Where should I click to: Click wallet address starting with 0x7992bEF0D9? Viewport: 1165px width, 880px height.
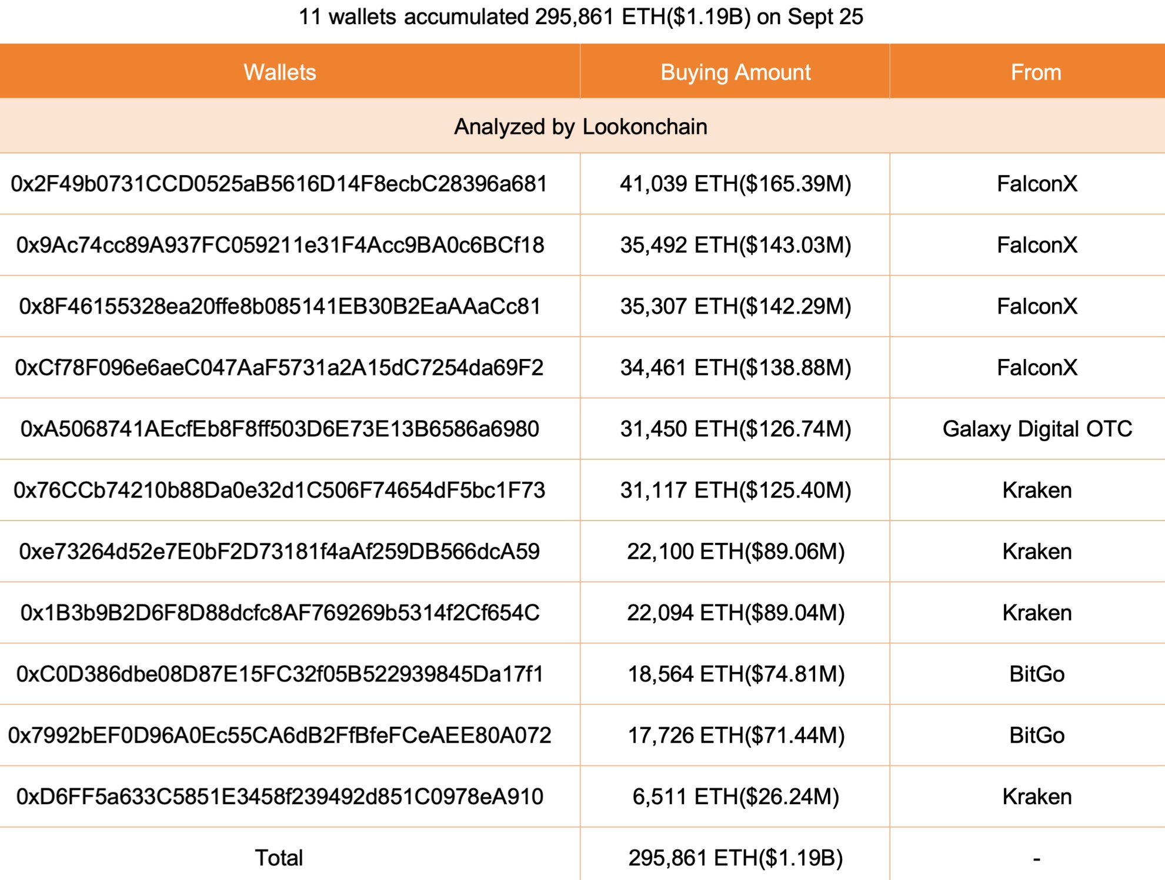coord(280,735)
